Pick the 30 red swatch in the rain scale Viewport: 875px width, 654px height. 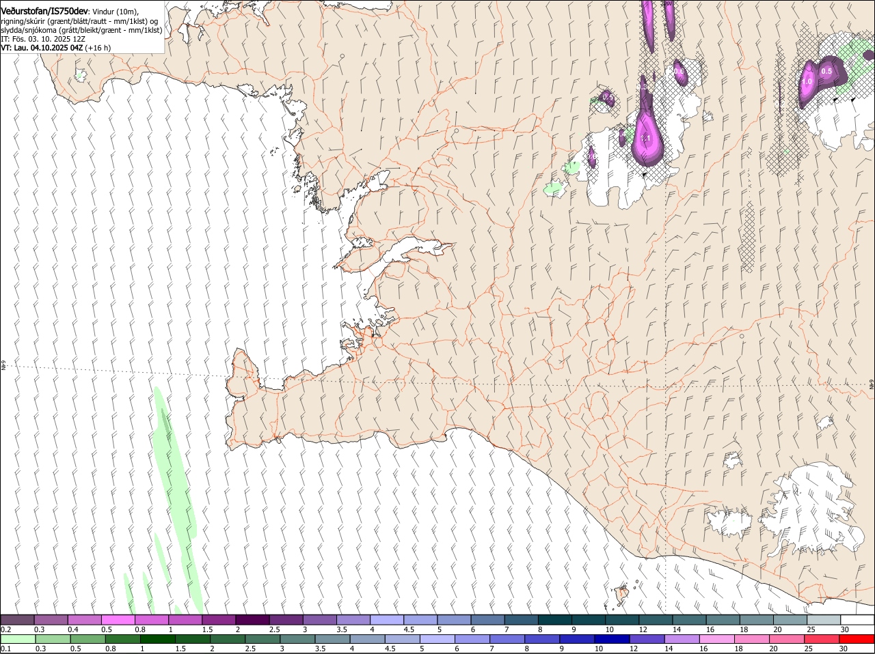[x=857, y=640]
